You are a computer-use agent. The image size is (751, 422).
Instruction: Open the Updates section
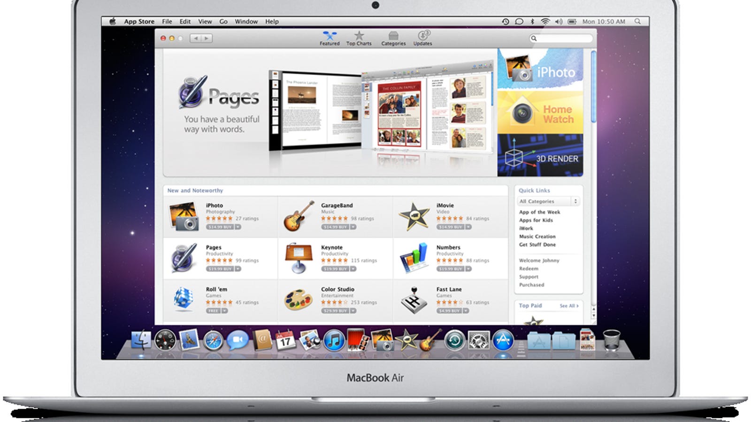pyautogui.click(x=422, y=38)
